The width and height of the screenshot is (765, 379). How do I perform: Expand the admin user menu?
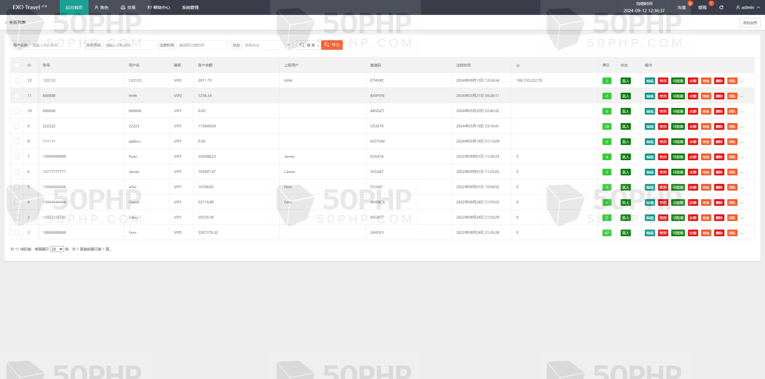click(748, 7)
